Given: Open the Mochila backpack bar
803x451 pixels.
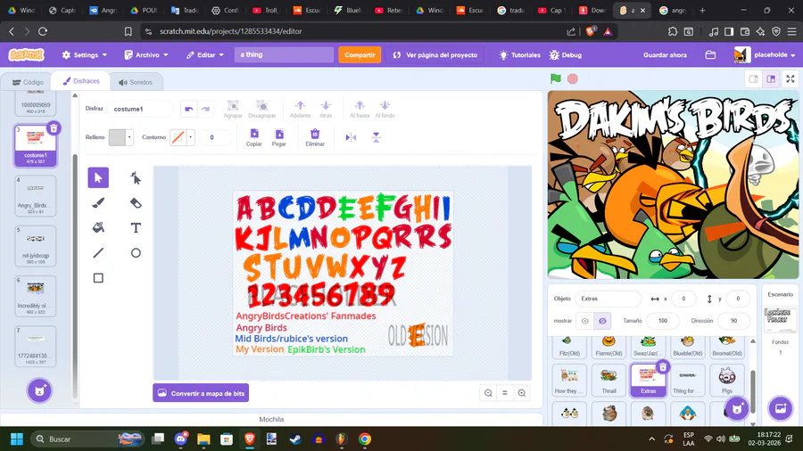Looking at the screenshot, I should pos(271,419).
